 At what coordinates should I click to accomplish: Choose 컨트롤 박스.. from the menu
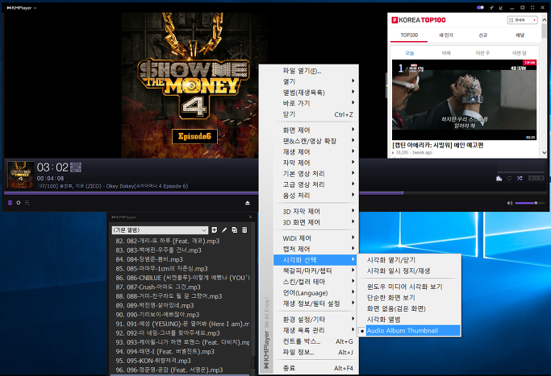tap(315, 341)
